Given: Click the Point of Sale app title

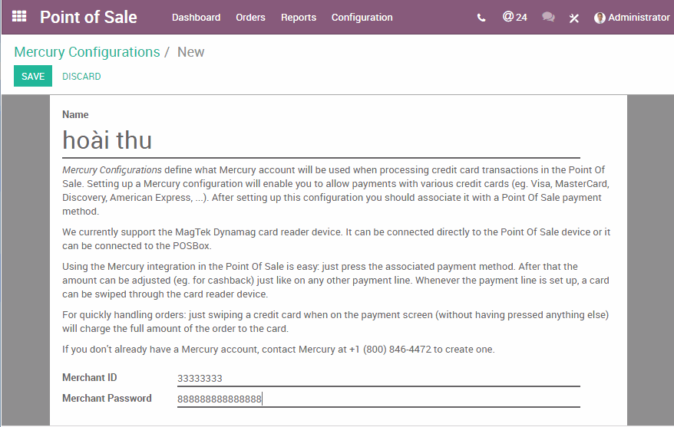Looking at the screenshot, I should (x=88, y=17).
